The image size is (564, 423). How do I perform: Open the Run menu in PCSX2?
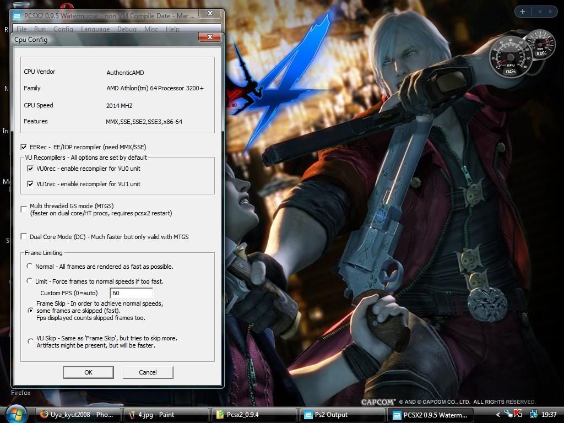tap(40, 29)
